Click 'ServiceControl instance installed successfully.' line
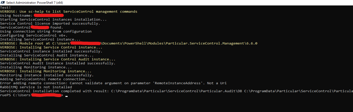 51,51
